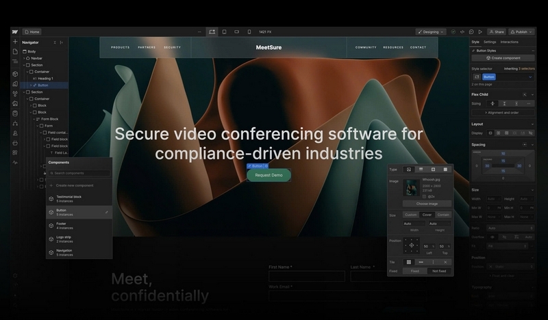The height and width of the screenshot is (320, 548).
Task: Click SECURITY in the site navbar
Action: (x=173, y=47)
